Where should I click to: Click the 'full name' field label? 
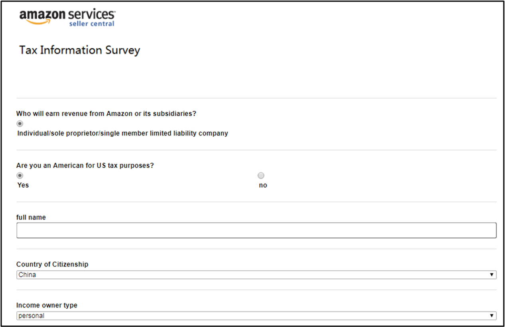(x=31, y=217)
